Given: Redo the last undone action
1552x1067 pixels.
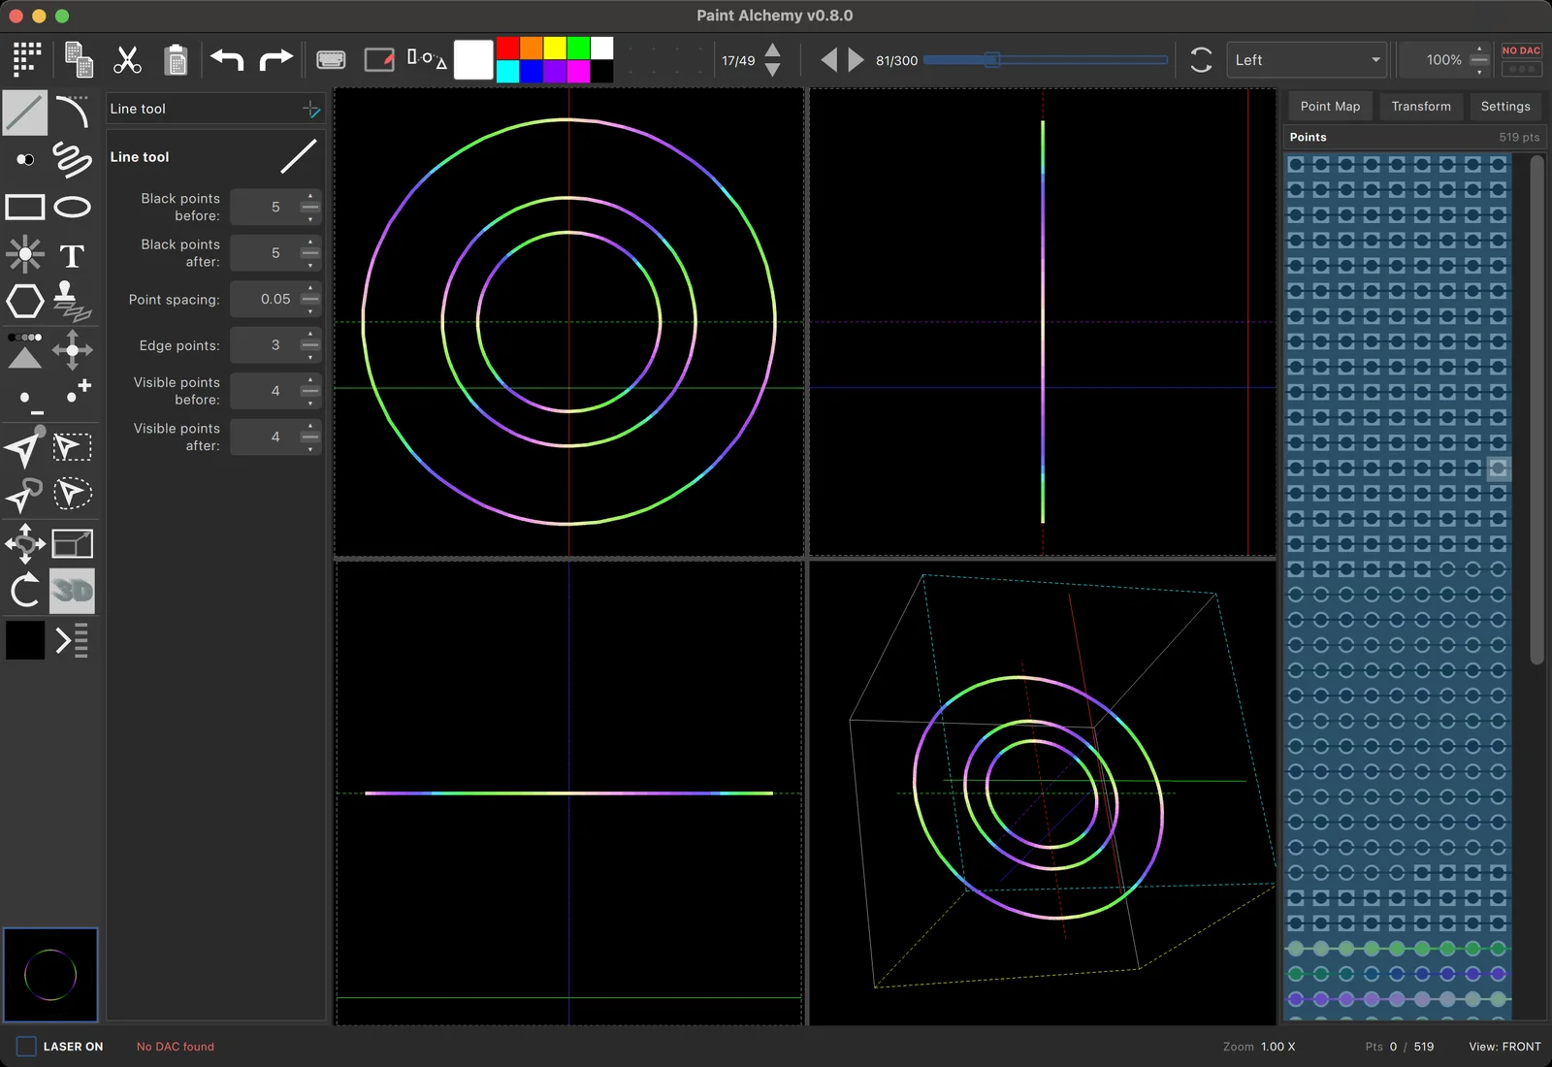Looking at the screenshot, I should pyautogui.click(x=275, y=60).
